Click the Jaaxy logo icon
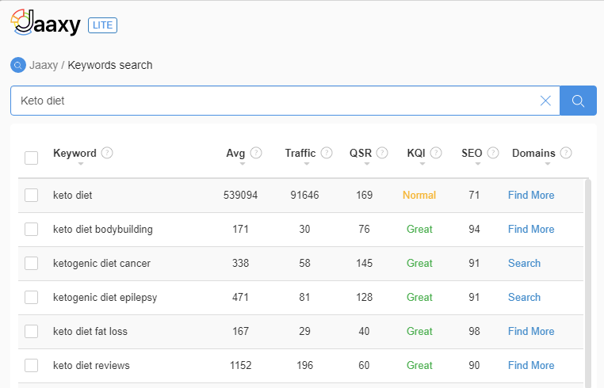The image size is (604, 388). pos(22,22)
